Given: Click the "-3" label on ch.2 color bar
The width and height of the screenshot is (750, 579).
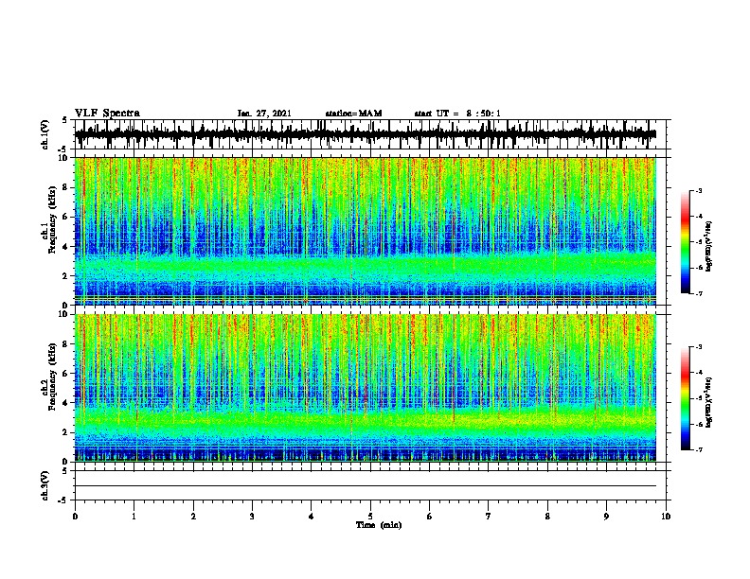Looking at the screenshot, I should [699, 347].
